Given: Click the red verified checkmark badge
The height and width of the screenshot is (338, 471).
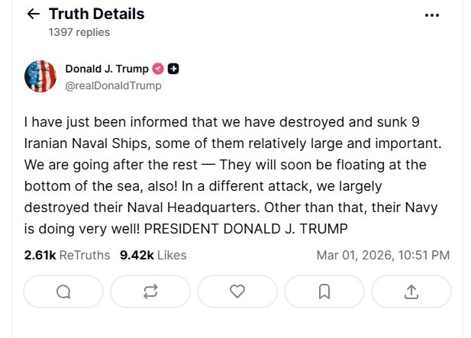Looking at the screenshot, I should pos(159,69).
